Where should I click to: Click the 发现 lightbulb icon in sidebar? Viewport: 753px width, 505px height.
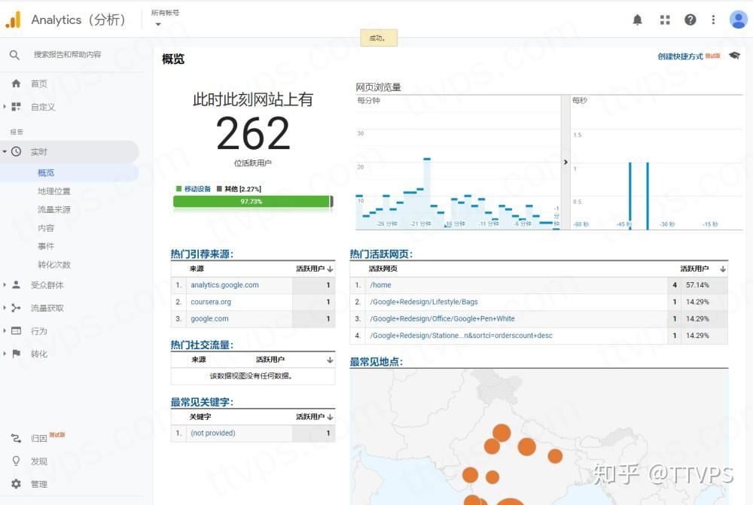[17, 461]
